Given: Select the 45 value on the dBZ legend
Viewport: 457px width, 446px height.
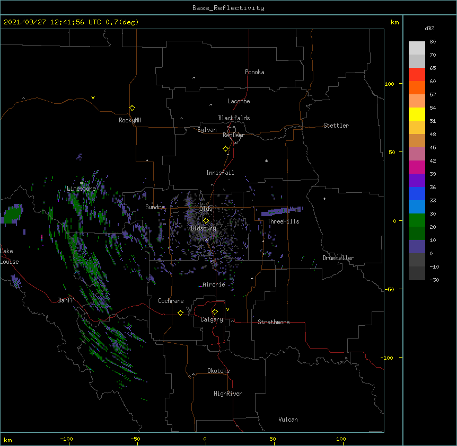Looking at the screenshot, I should (x=433, y=148).
